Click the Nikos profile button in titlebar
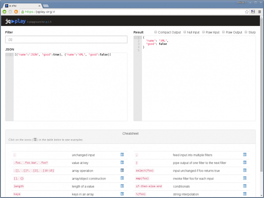 [241, 3]
